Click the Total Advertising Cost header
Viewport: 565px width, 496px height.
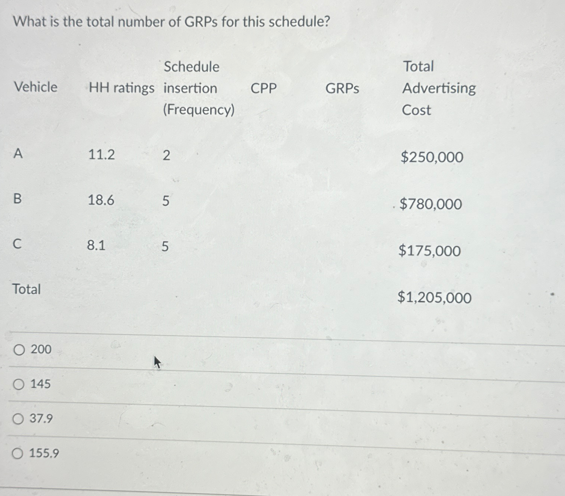(439, 88)
